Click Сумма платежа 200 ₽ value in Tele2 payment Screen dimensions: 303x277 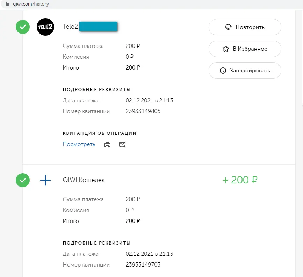[133, 46]
